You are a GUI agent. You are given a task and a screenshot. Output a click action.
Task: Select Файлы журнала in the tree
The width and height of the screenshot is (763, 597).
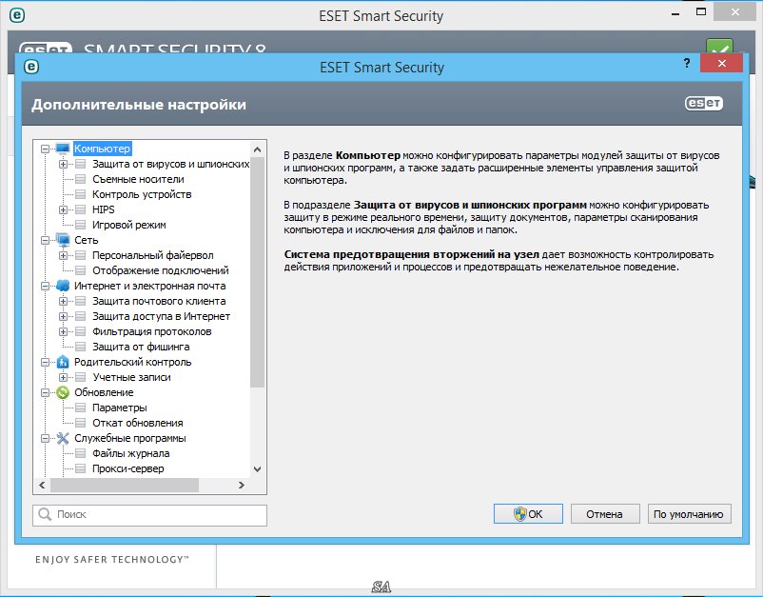point(131,453)
